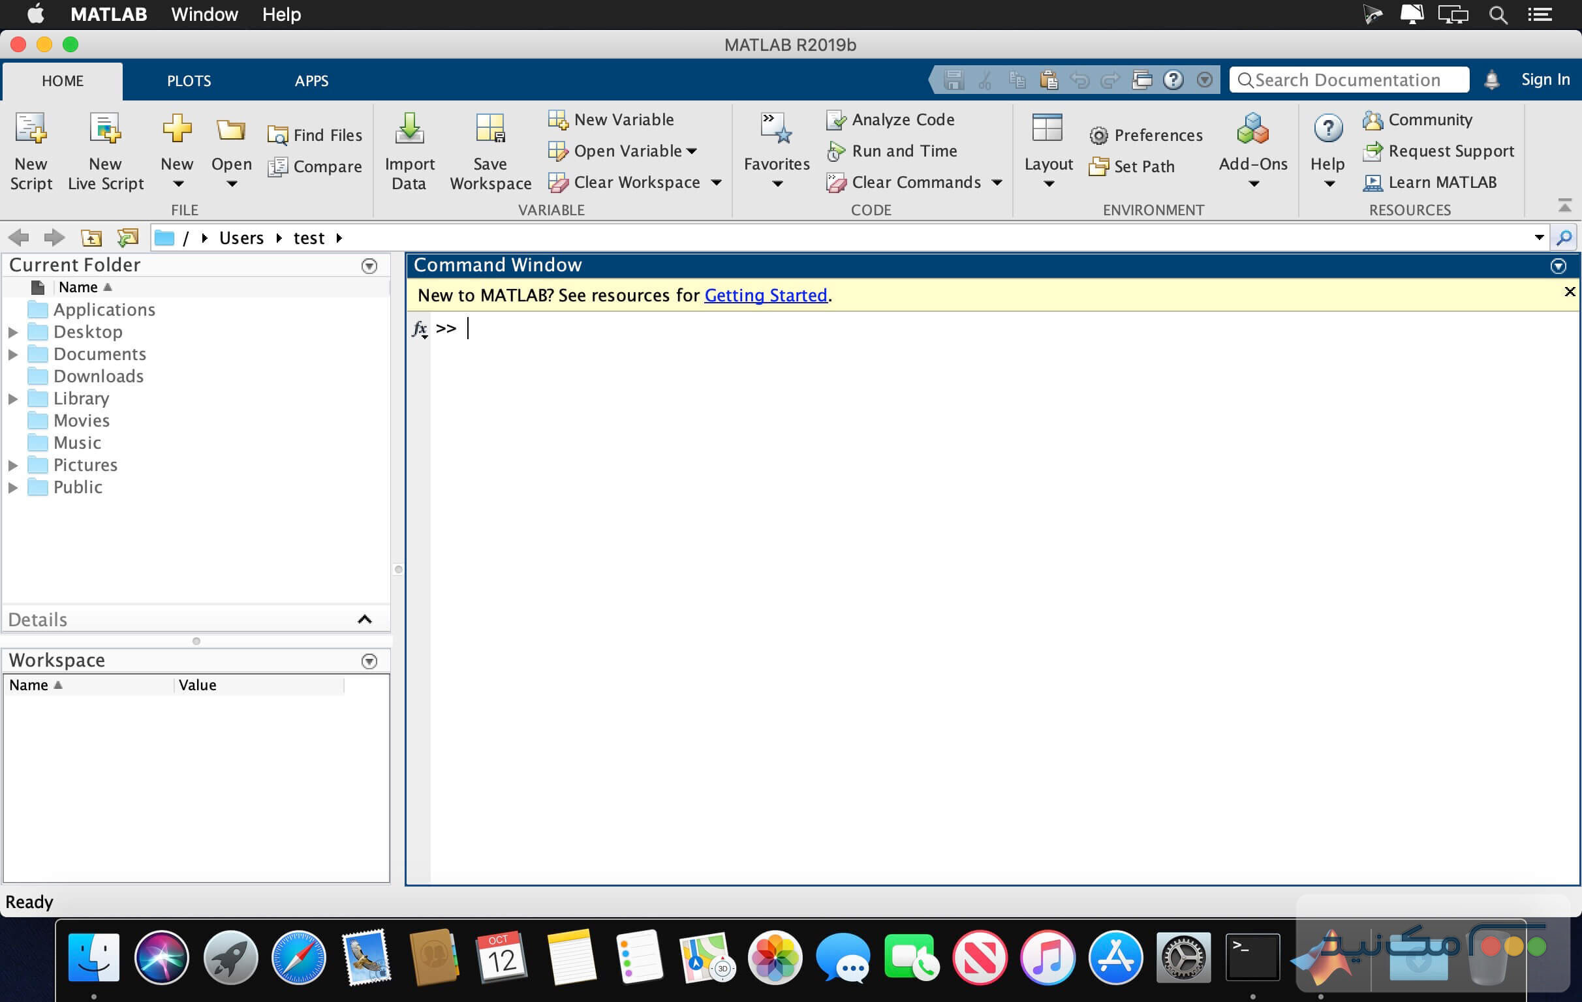1582x1002 pixels.
Task: Open the Find Files tool
Action: click(x=315, y=134)
